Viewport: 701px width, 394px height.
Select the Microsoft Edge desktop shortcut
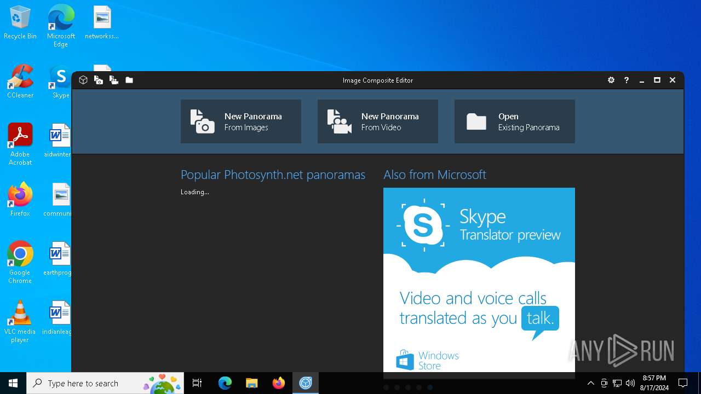(61, 26)
